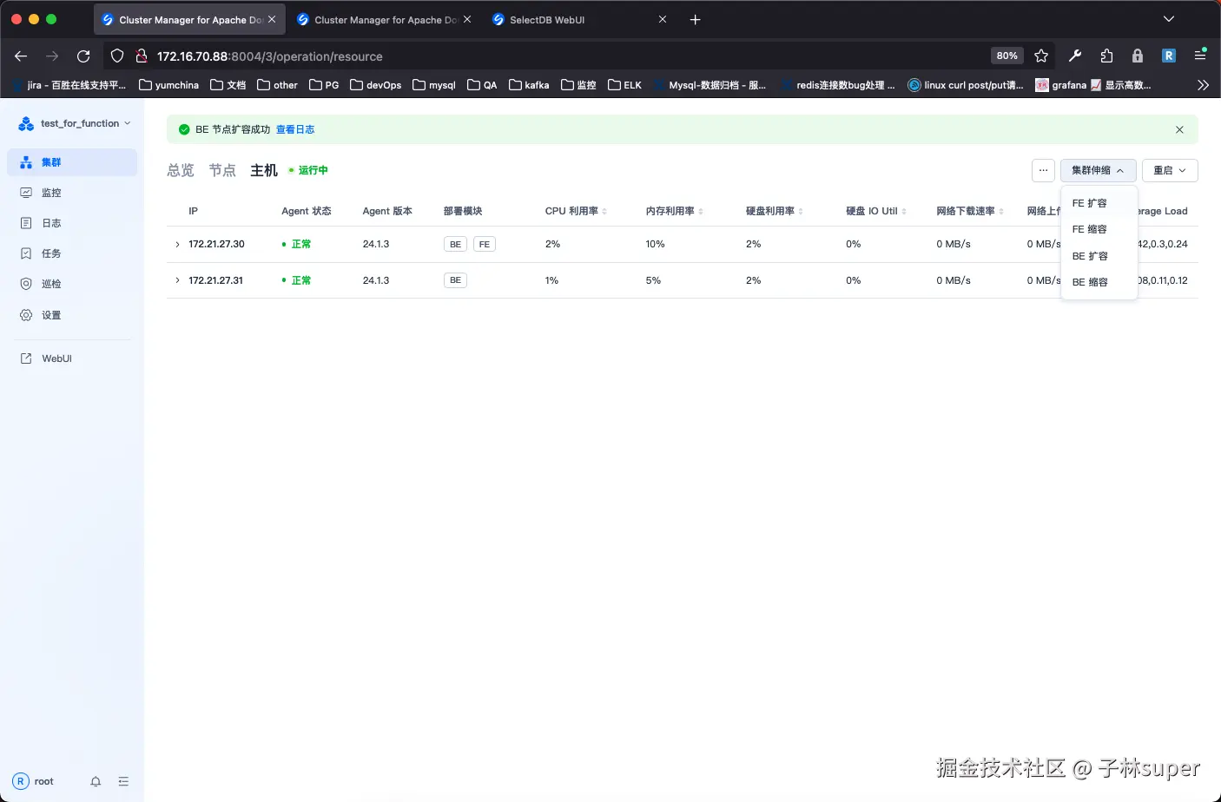Expand the 172.21.27.30 host row

point(177,245)
